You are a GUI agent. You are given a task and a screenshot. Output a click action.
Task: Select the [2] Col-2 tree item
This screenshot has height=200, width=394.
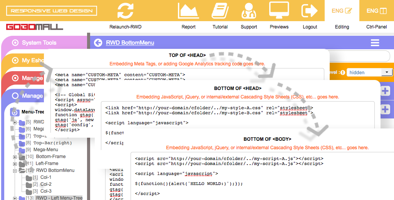[42, 184]
